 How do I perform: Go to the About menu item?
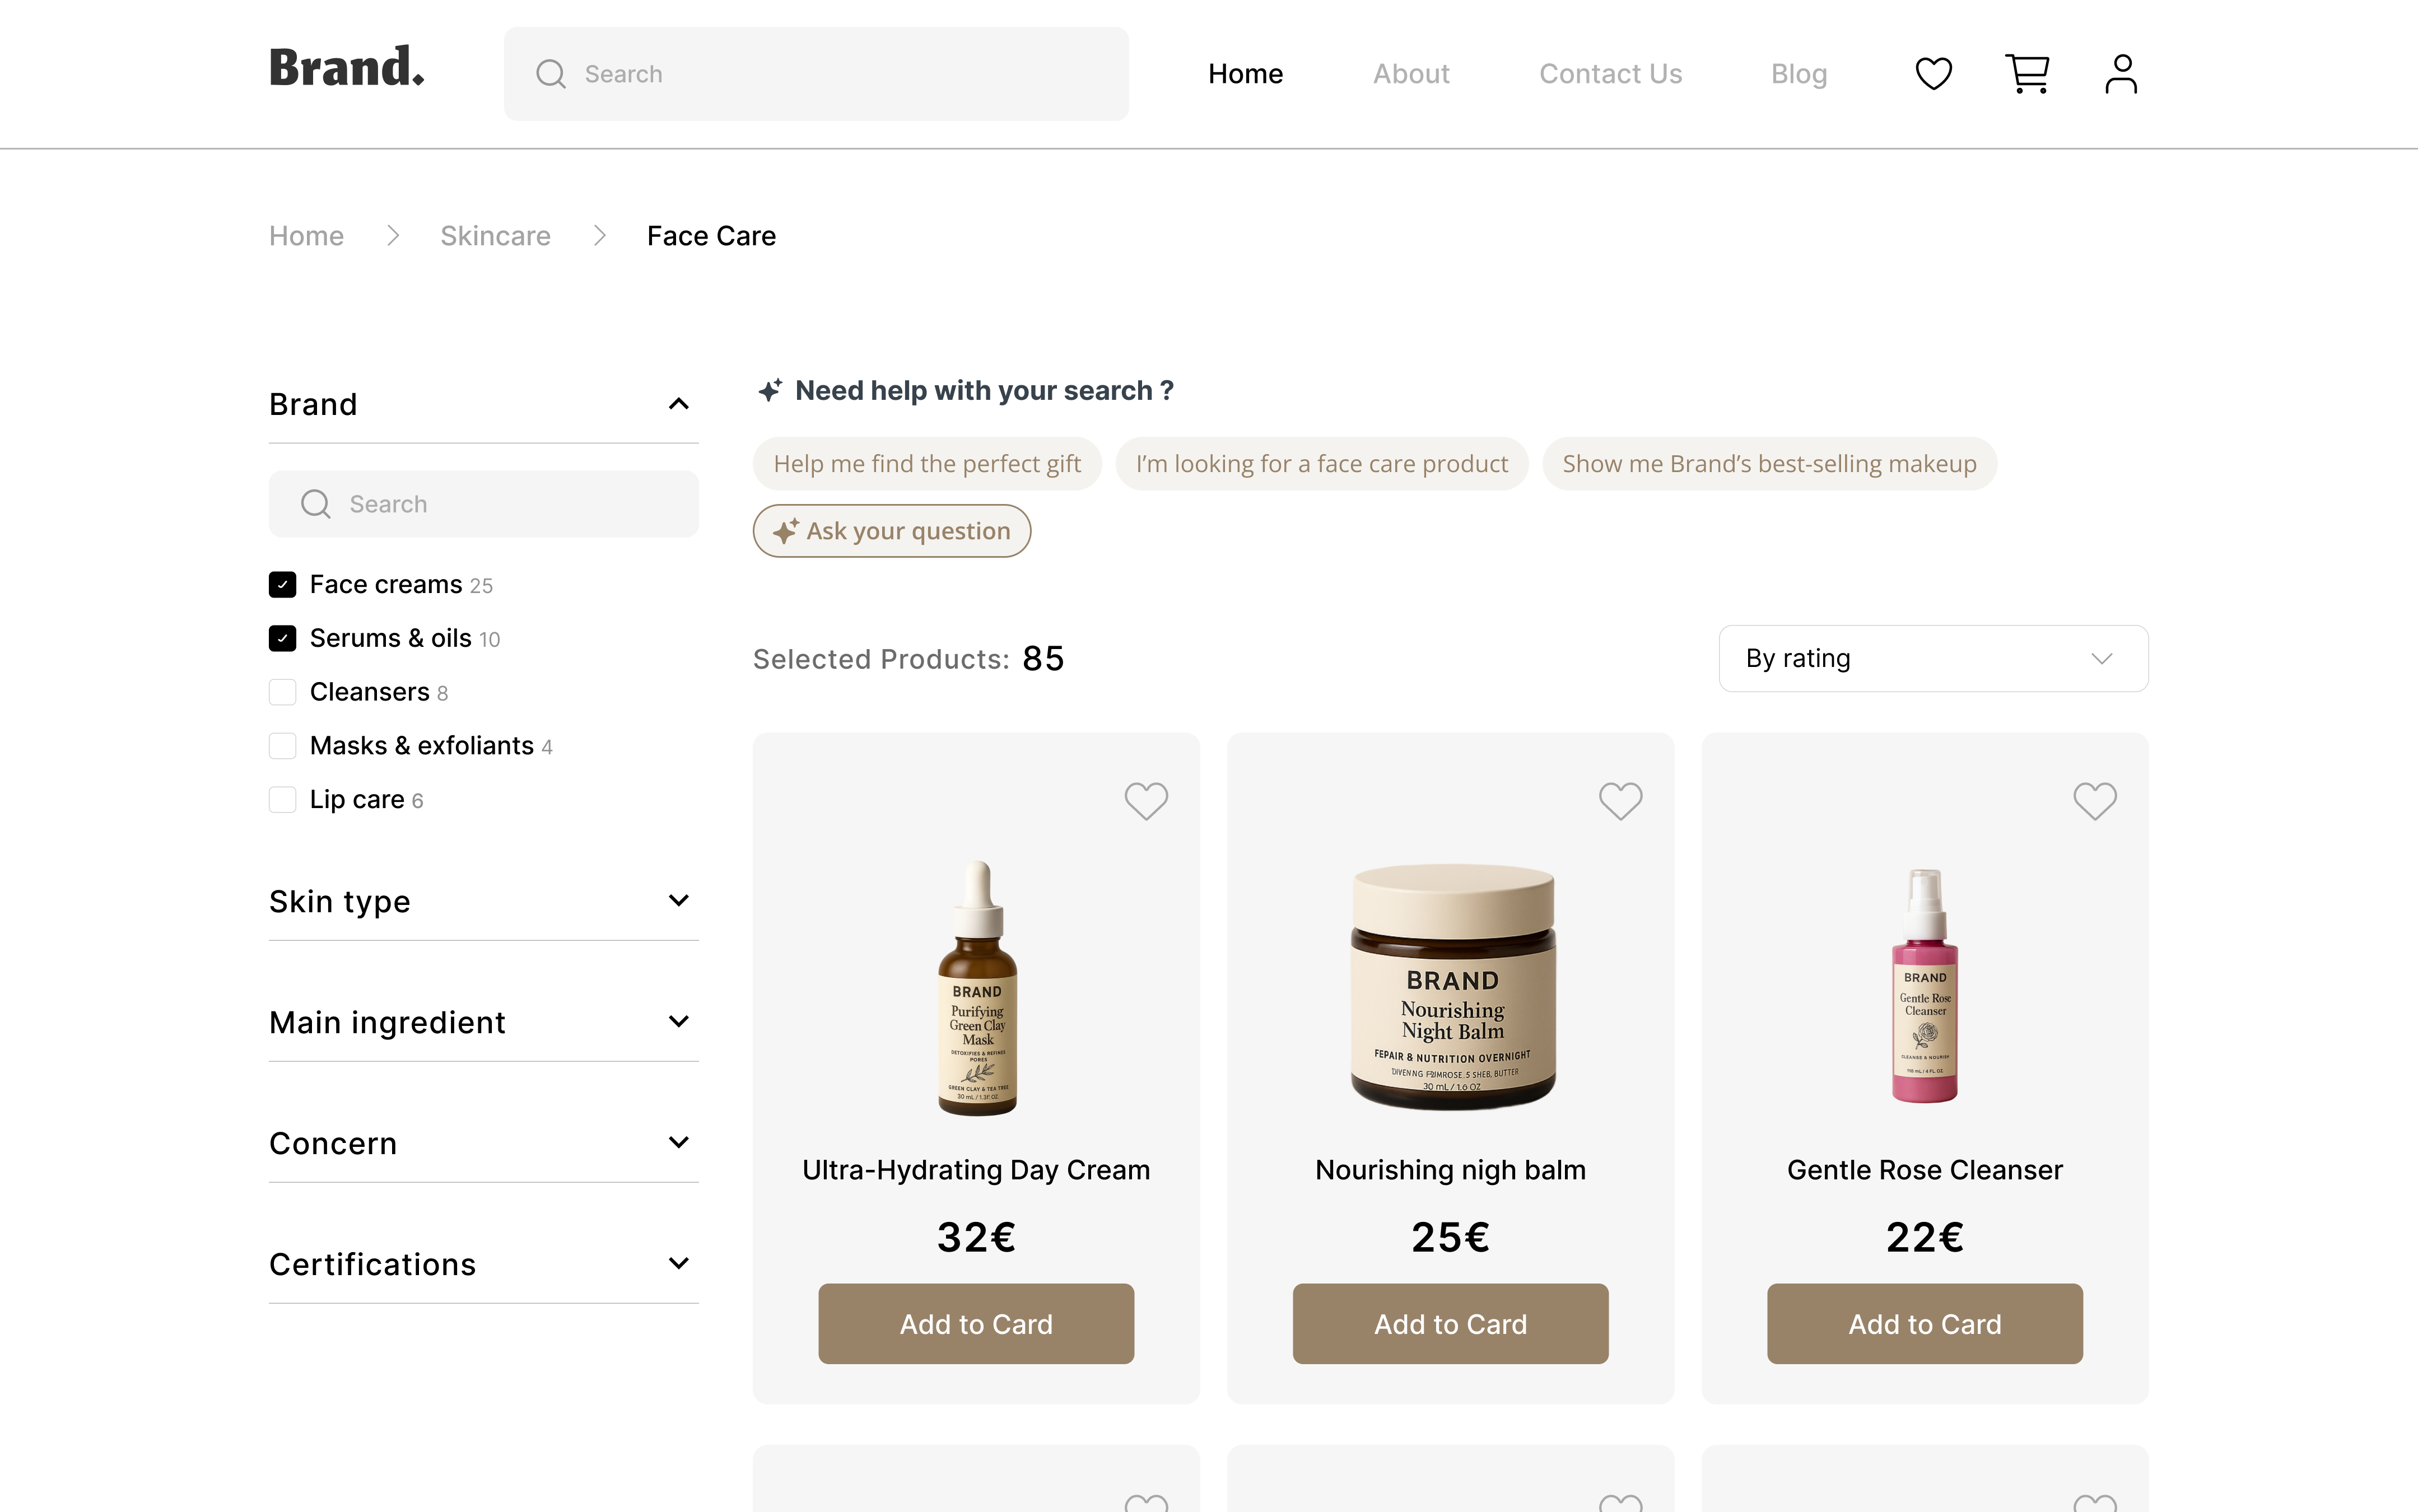[x=1410, y=74]
